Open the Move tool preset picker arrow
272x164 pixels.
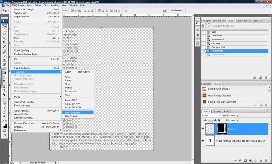9,10
